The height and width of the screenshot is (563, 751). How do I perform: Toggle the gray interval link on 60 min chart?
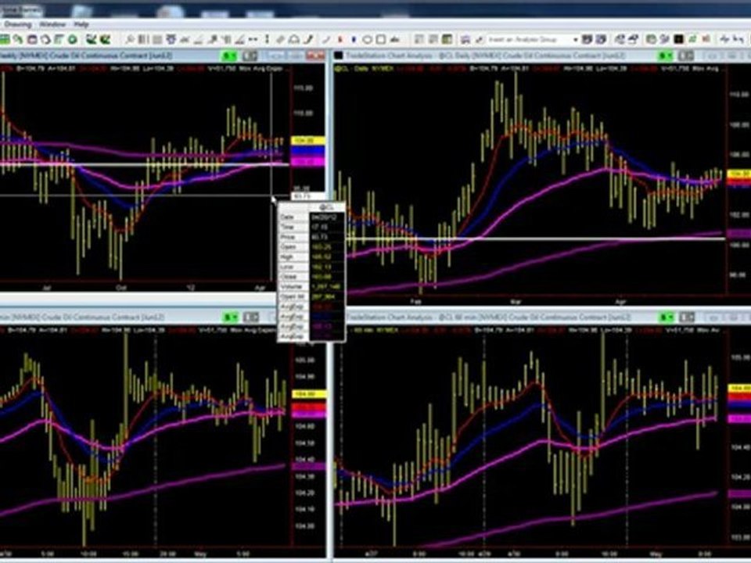[687, 317]
